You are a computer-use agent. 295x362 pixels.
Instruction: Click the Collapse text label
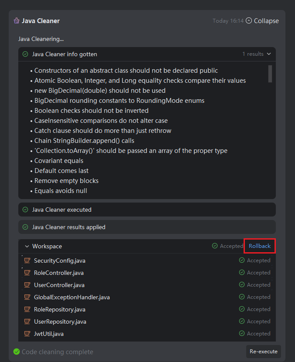[266, 21]
